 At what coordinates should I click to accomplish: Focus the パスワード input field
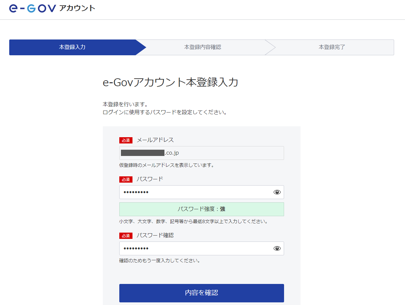tap(194, 192)
